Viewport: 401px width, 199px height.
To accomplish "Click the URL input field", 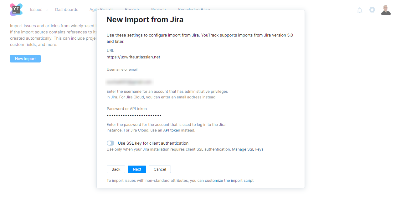I will pyautogui.click(x=169, y=57).
